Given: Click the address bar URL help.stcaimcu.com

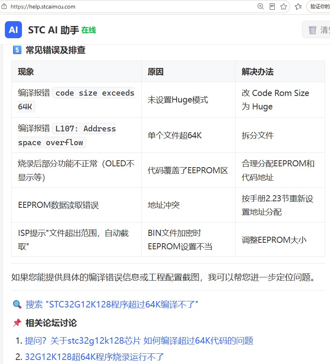Looking at the screenshot, I should pos(43,7).
